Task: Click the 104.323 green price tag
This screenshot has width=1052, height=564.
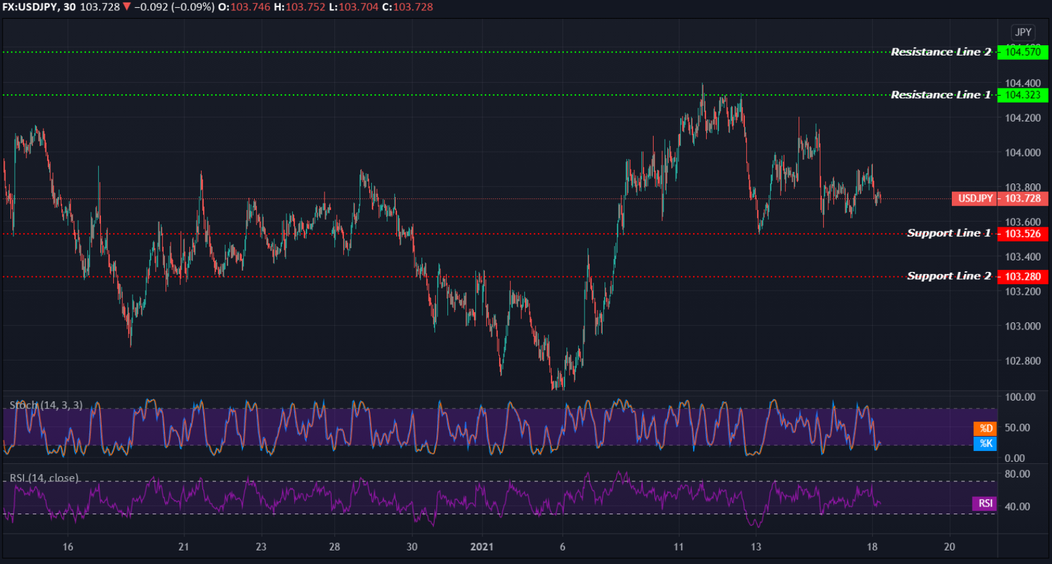Action: [1023, 95]
